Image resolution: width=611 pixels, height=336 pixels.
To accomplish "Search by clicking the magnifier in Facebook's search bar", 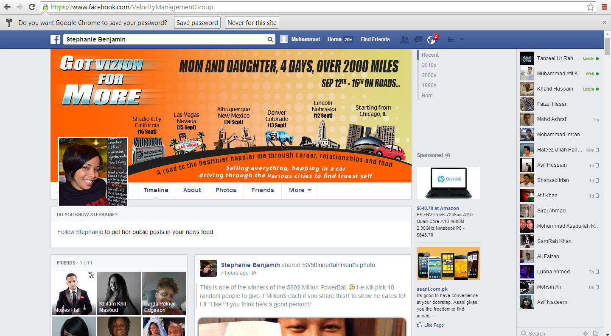I will (270, 39).
